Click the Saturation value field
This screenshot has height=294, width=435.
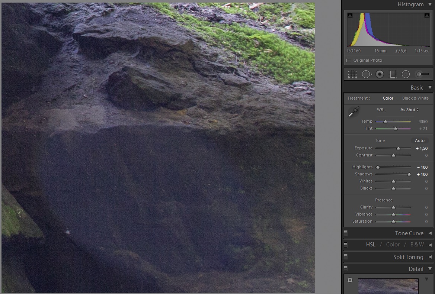tap(426, 222)
